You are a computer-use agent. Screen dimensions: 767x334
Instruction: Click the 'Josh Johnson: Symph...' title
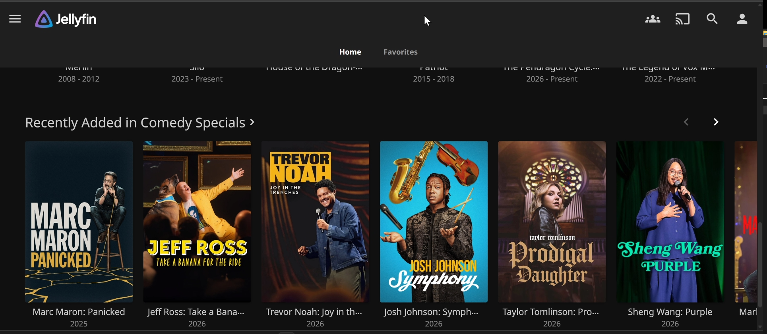click(x=432, y=312)
